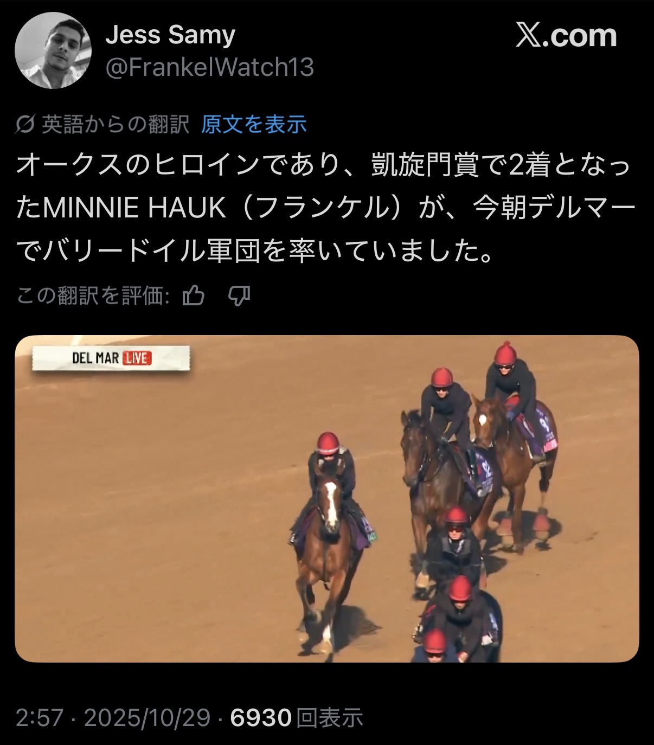View the 6930 回表示 view count

pyautogui.click(x=297, y=718)
